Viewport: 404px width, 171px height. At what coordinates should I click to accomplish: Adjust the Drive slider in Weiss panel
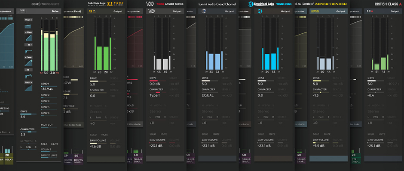(157, 80)
